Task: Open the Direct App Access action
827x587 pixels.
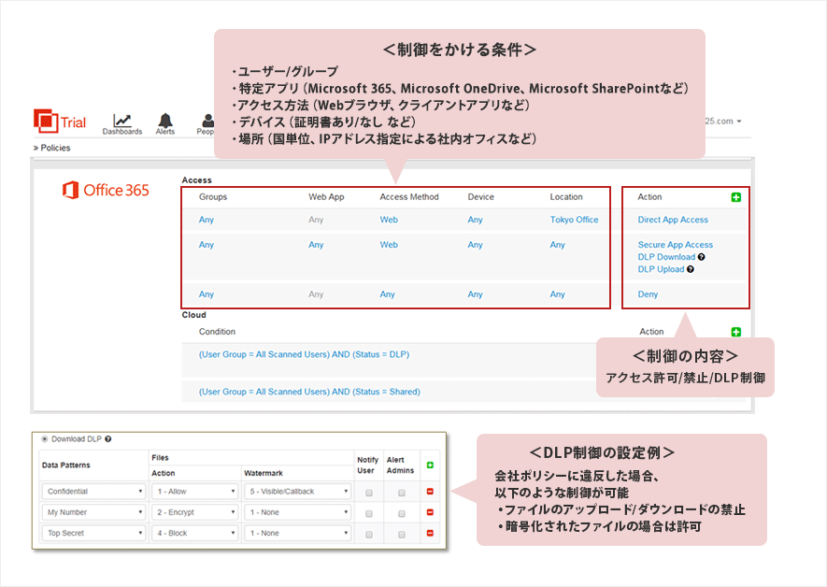Action: coord(673,220)
